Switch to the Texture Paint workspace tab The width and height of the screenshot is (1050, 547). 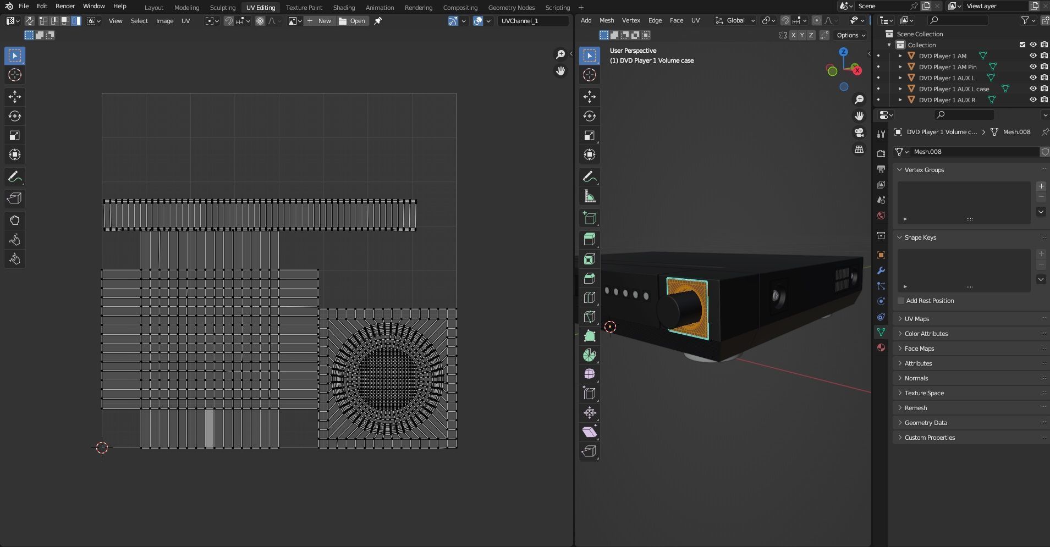(x=304, y=8)
